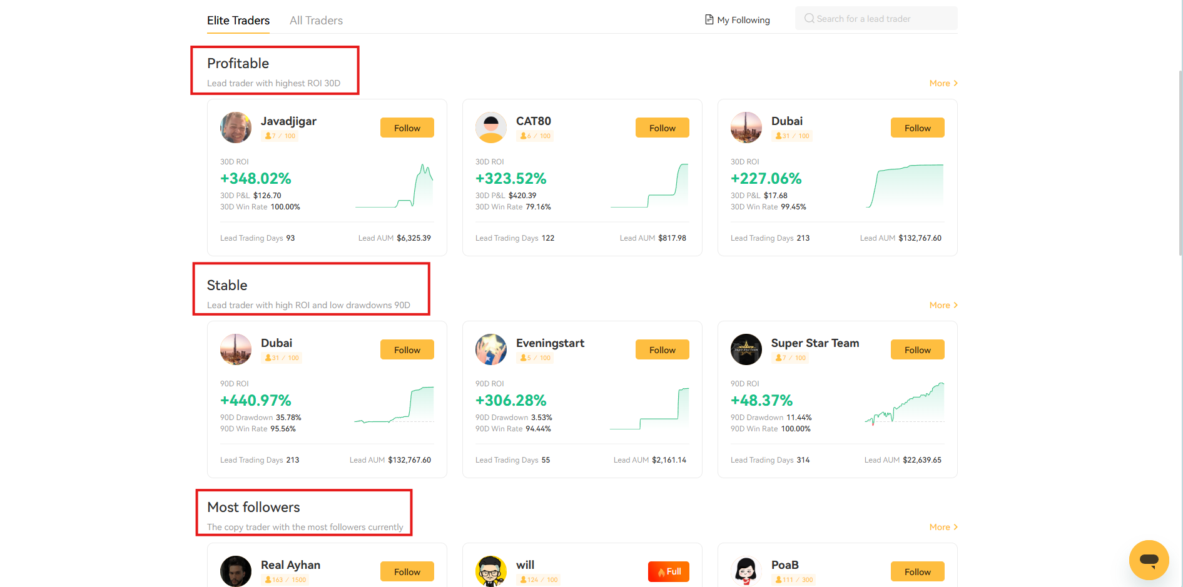This screenshot has height=587, width=1183.
Task: Follow Super Star Team trader
Action: coord(917,349)
